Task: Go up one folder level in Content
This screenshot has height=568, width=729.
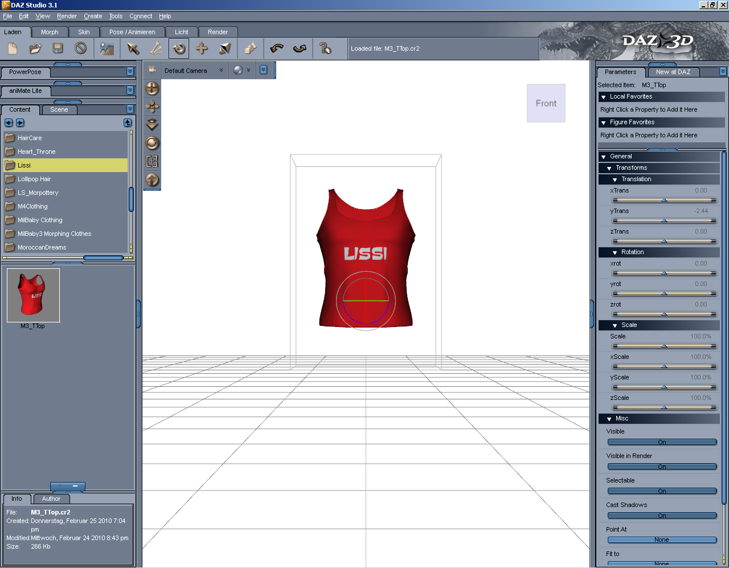Action: [128, 122]
